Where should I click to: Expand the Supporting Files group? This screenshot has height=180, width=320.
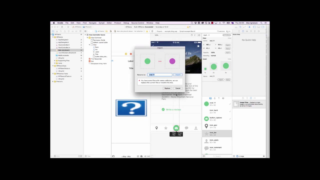55,60
